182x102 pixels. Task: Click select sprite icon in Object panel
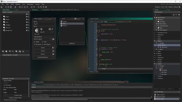(x=41, y=29)
